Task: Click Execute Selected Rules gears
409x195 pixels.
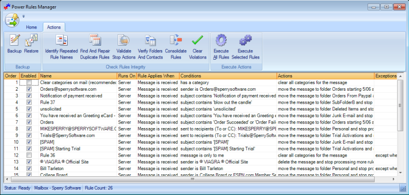Action: coord(245,40)
